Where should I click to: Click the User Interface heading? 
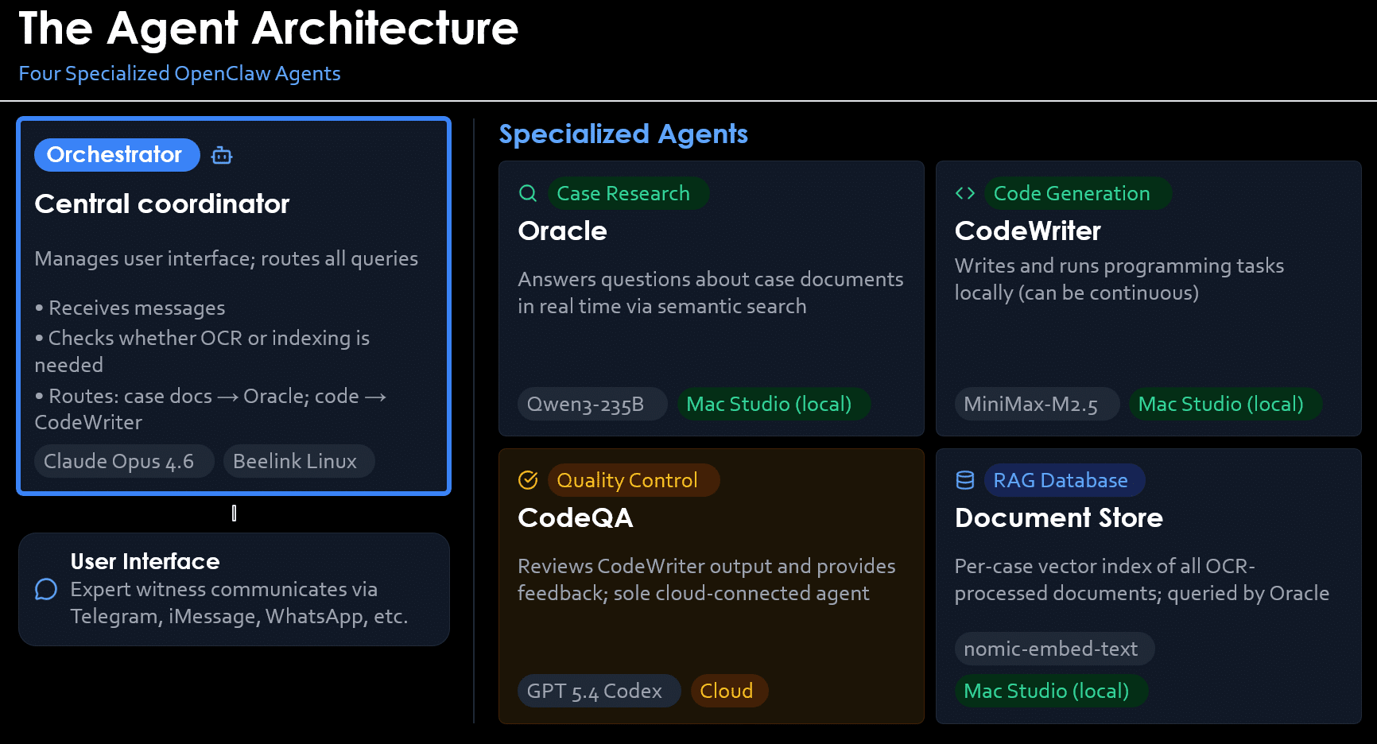click(145, 561)
